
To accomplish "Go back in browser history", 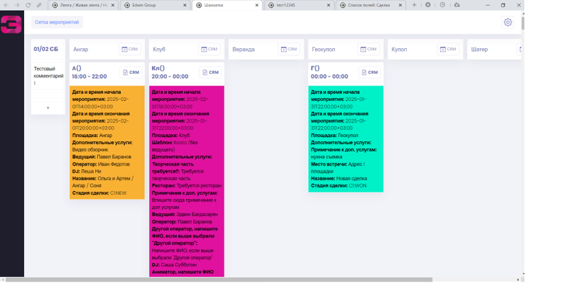I will click(6, 5).
